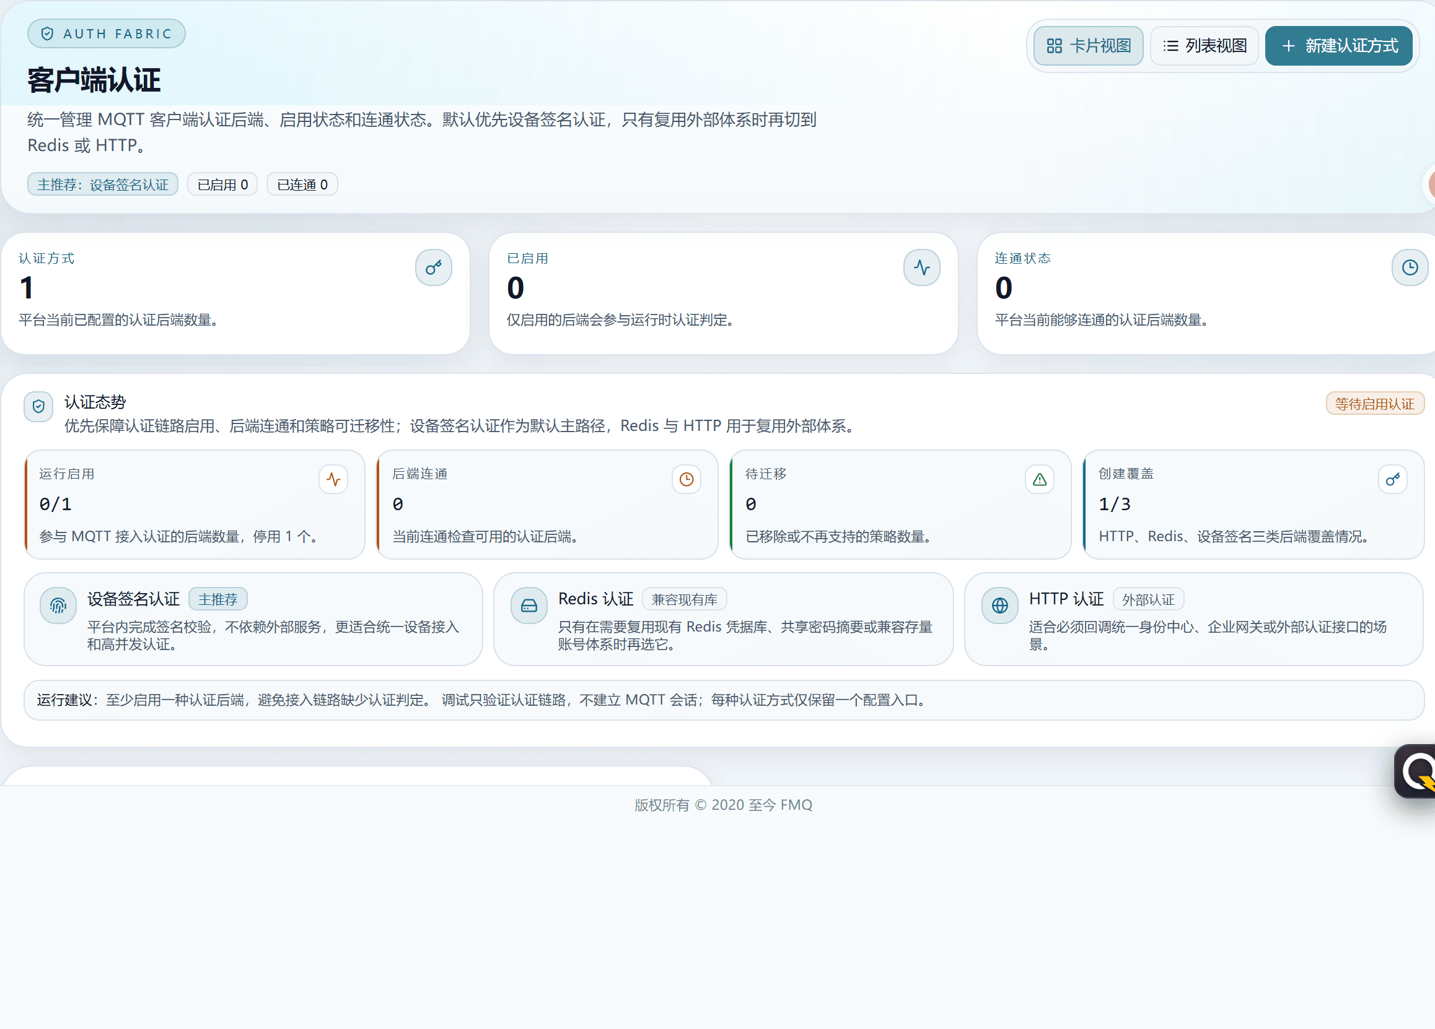Screen dimensions: 1435x1029
Task: Click the 等待启用认证 status badge
Action: (x=1374, y=404)
